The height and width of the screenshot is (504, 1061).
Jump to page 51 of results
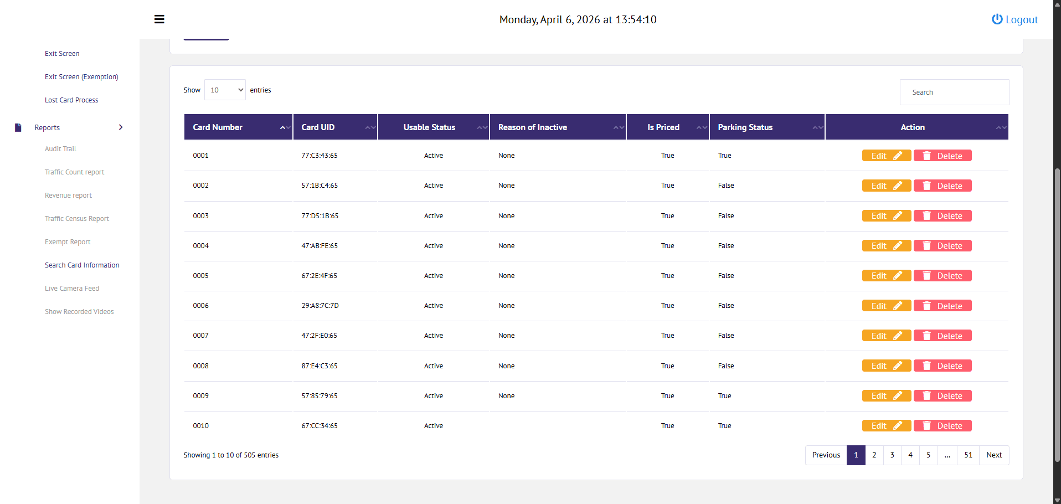click(968, 455)
